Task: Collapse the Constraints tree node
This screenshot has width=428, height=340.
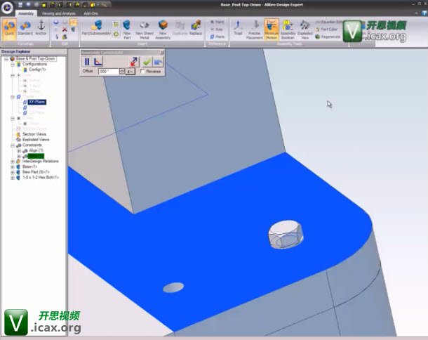Action: tap(13, 145)
